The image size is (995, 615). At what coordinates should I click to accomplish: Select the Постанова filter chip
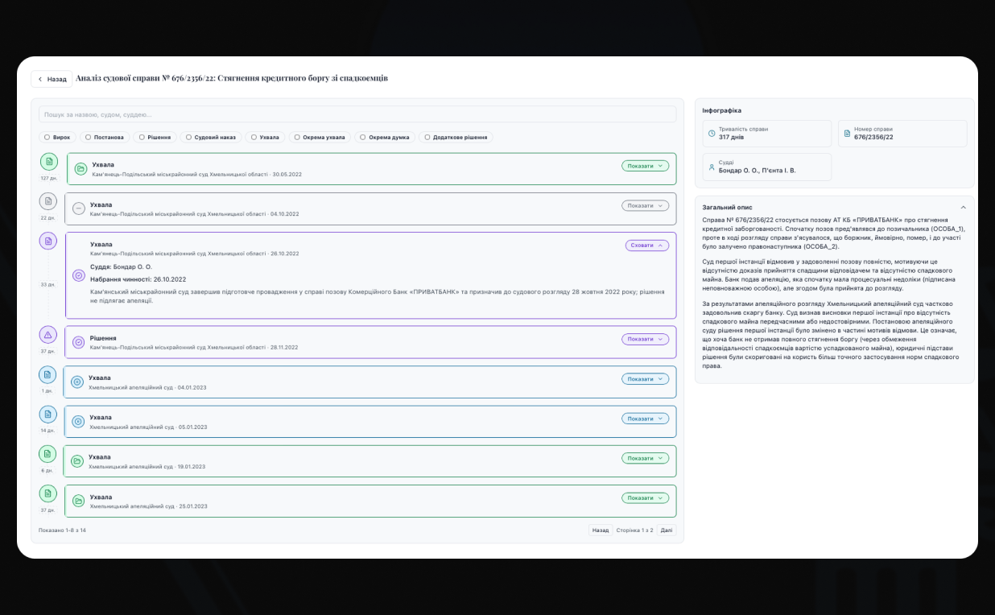103,138
